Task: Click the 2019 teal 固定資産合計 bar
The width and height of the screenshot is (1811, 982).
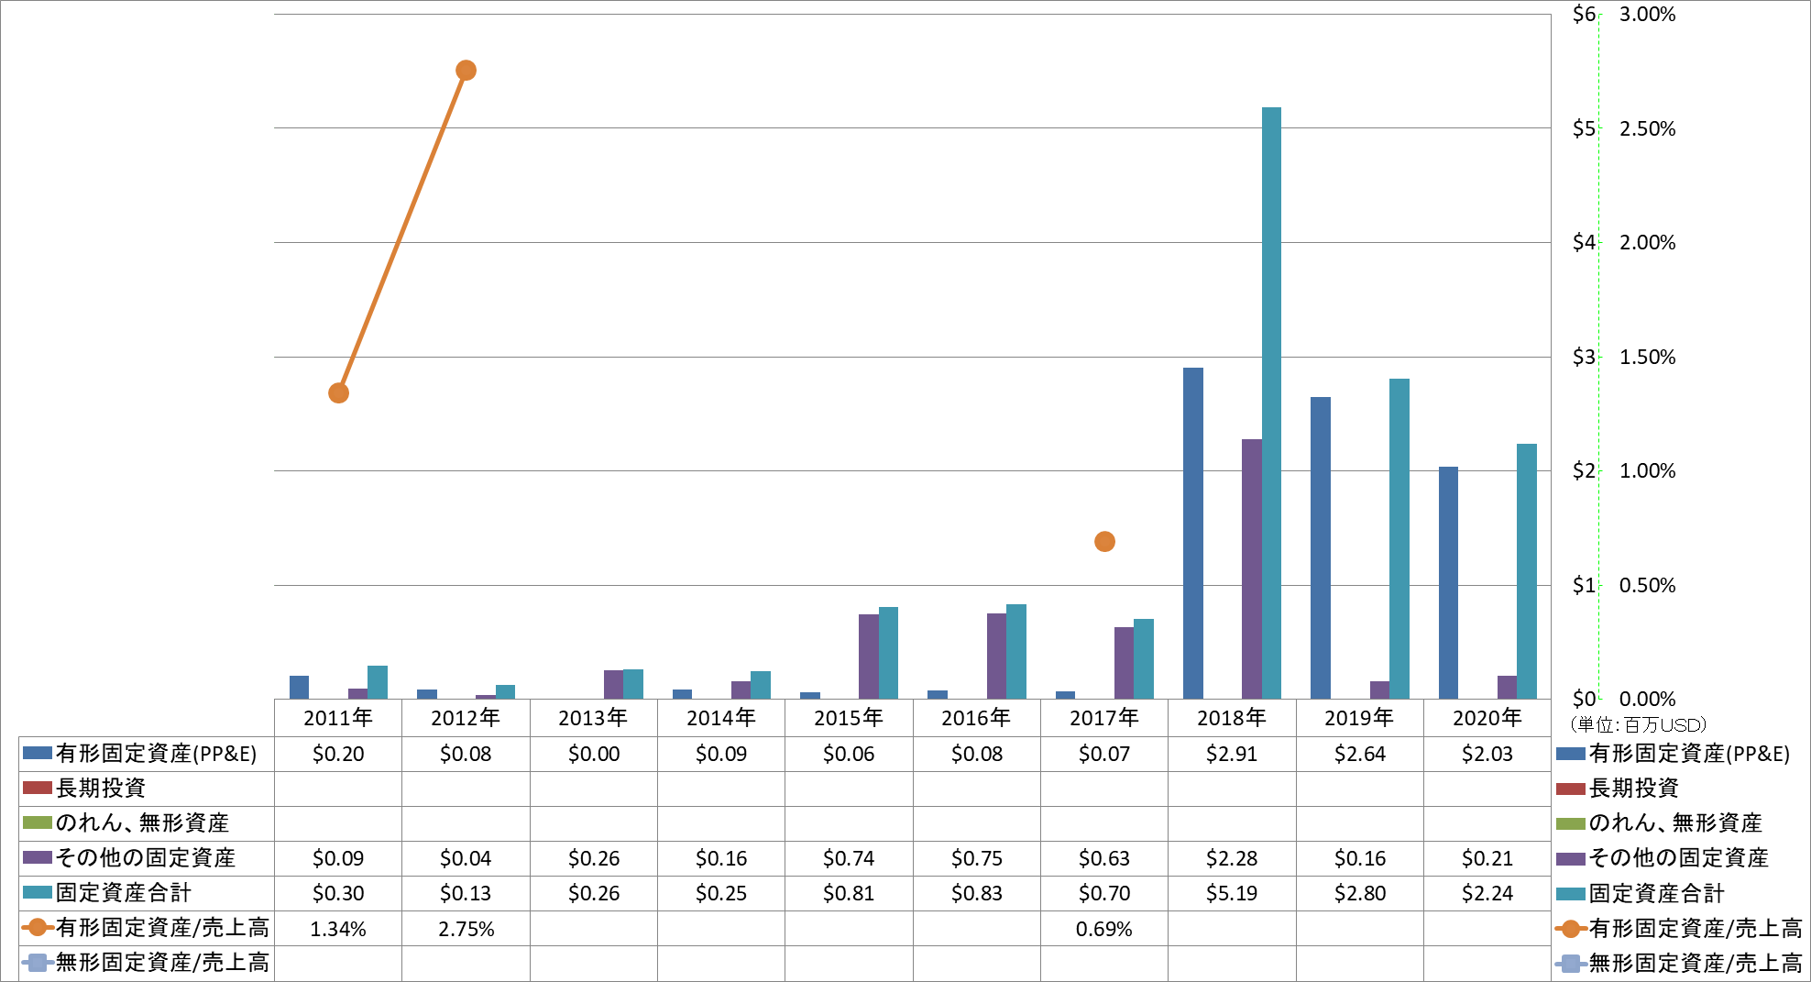Action: (x=1399, y=538)
